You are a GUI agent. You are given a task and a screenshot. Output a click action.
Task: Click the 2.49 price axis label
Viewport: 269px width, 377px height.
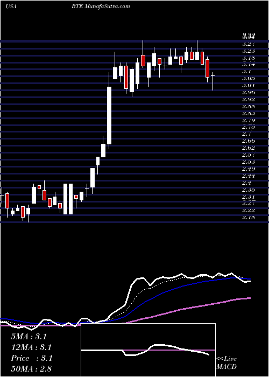249,169
